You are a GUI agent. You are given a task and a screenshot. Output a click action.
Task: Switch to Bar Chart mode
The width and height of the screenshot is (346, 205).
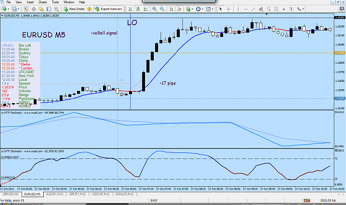[x=131, y=9]
